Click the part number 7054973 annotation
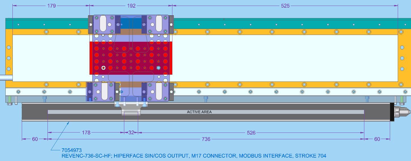The width and height of the screenshot is (411, 161). [x=71, y=150]
